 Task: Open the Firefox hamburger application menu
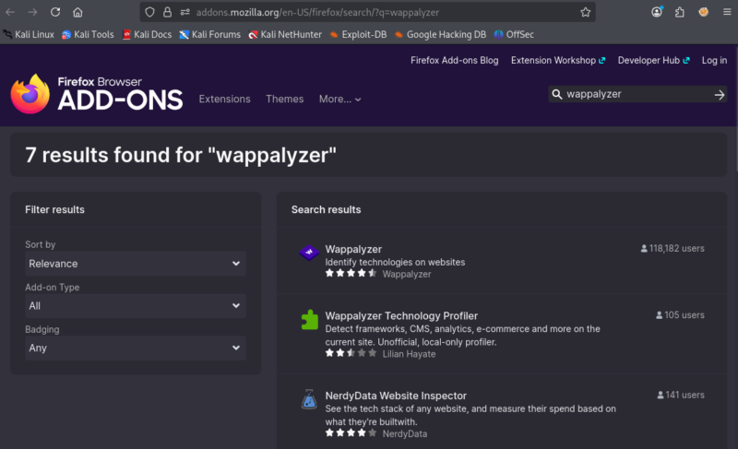click(x=727, y=12)
